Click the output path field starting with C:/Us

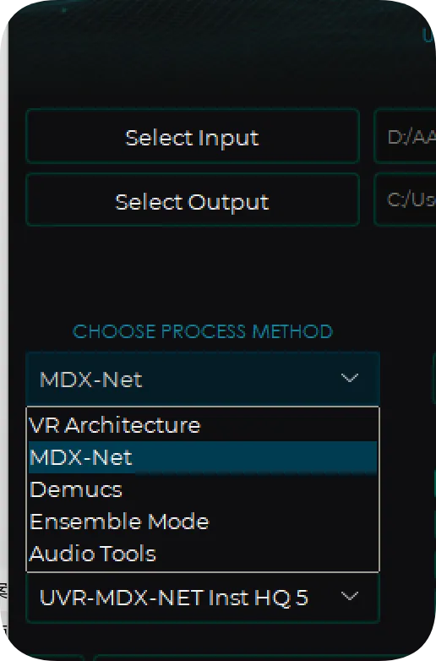pyautogui.click(x=405, y=199)
